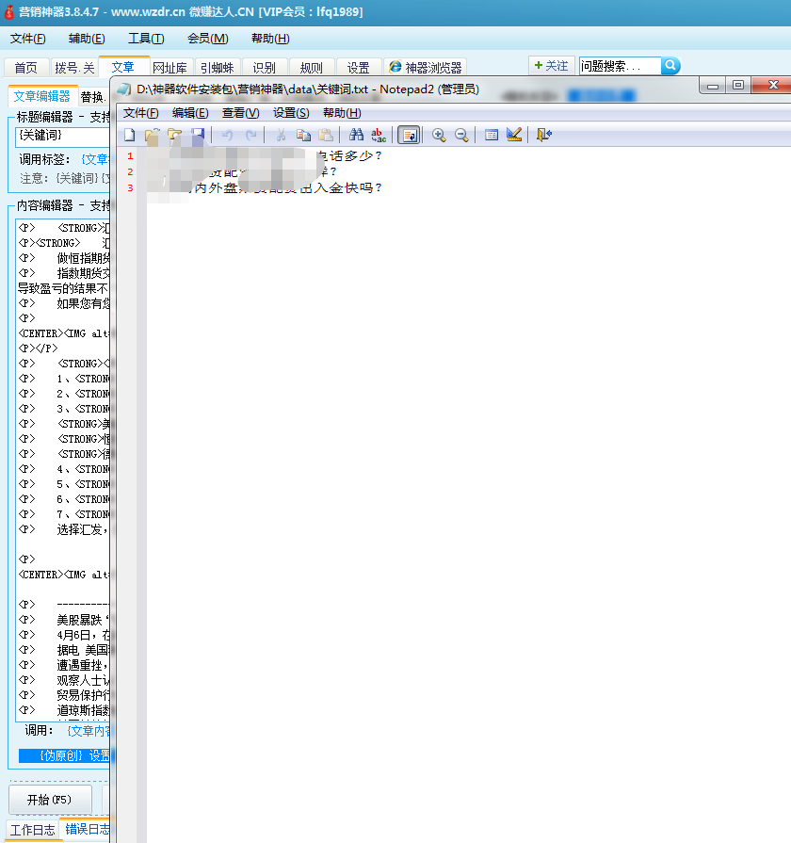Save the file with the floppy disk icon

tap(198, 135)
